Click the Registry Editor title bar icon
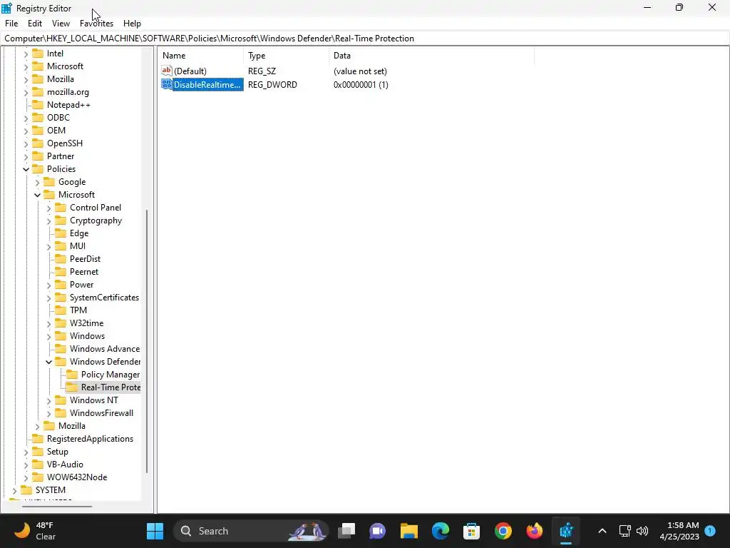The image size is (730, 548). (6, 8)
